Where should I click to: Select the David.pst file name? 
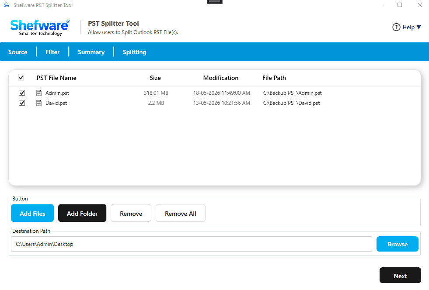[56, 103]
